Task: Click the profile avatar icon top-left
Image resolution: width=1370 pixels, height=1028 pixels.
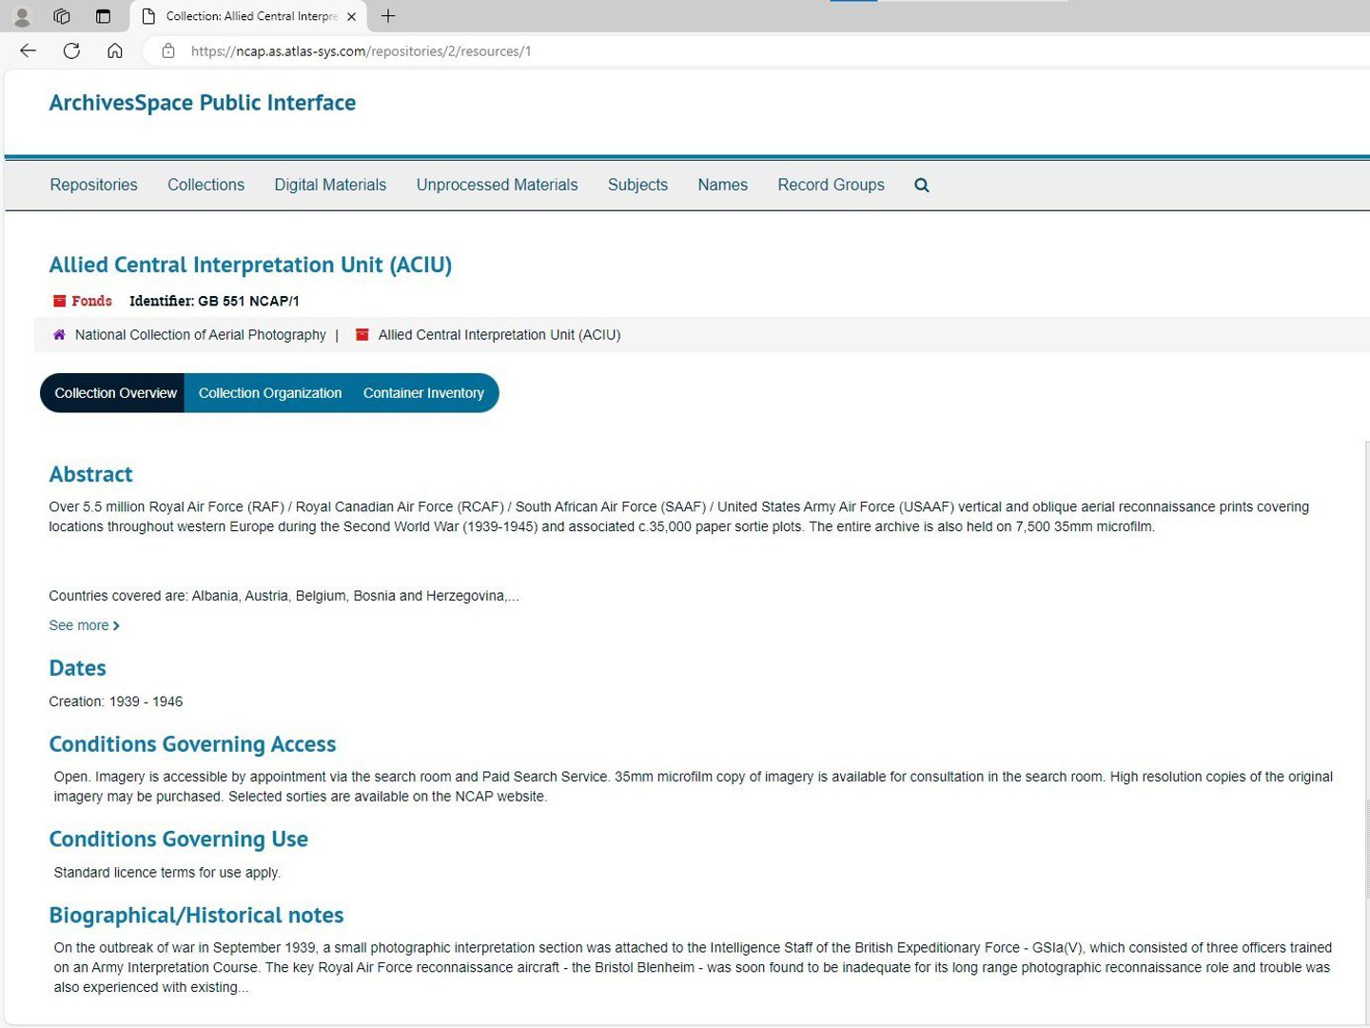Action: pyautogui.click(x=20, y=15)
